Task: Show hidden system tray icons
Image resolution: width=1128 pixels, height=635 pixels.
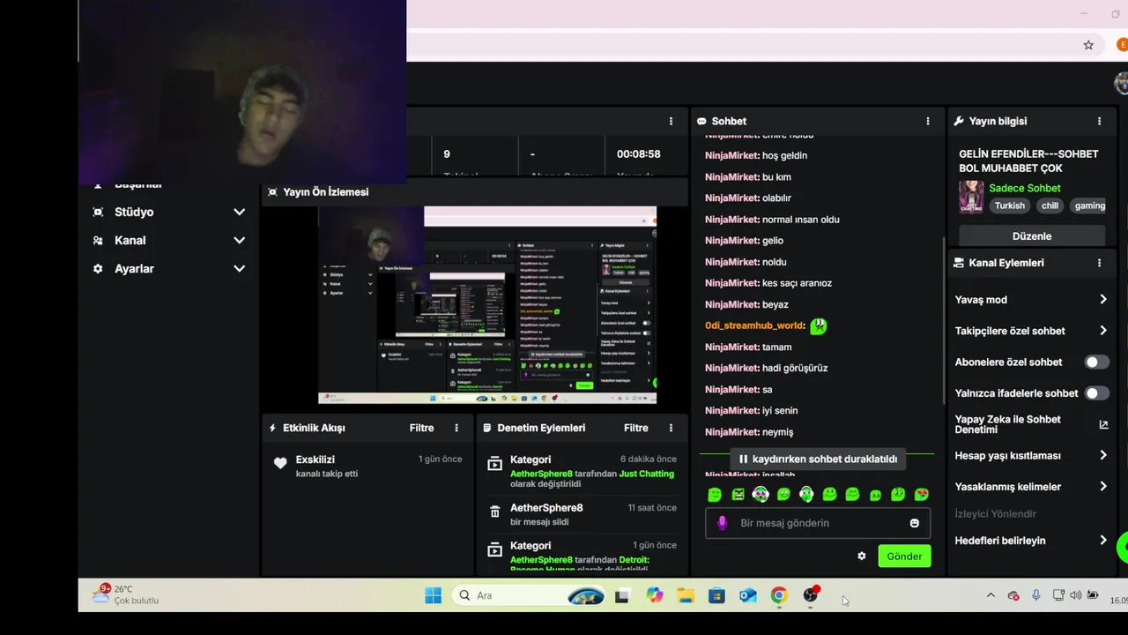Action: tap(991, 595)
